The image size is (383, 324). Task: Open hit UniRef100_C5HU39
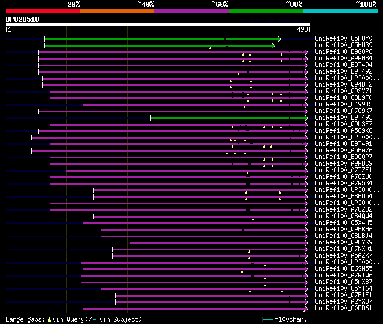click(x=344, y=45)
